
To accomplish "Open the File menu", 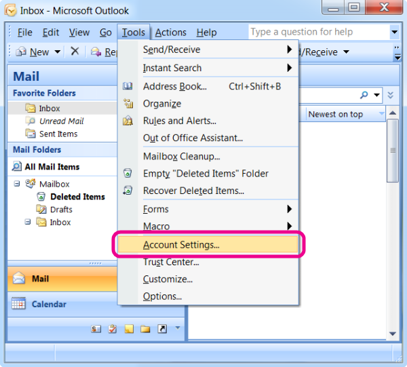I will (25, 33).
